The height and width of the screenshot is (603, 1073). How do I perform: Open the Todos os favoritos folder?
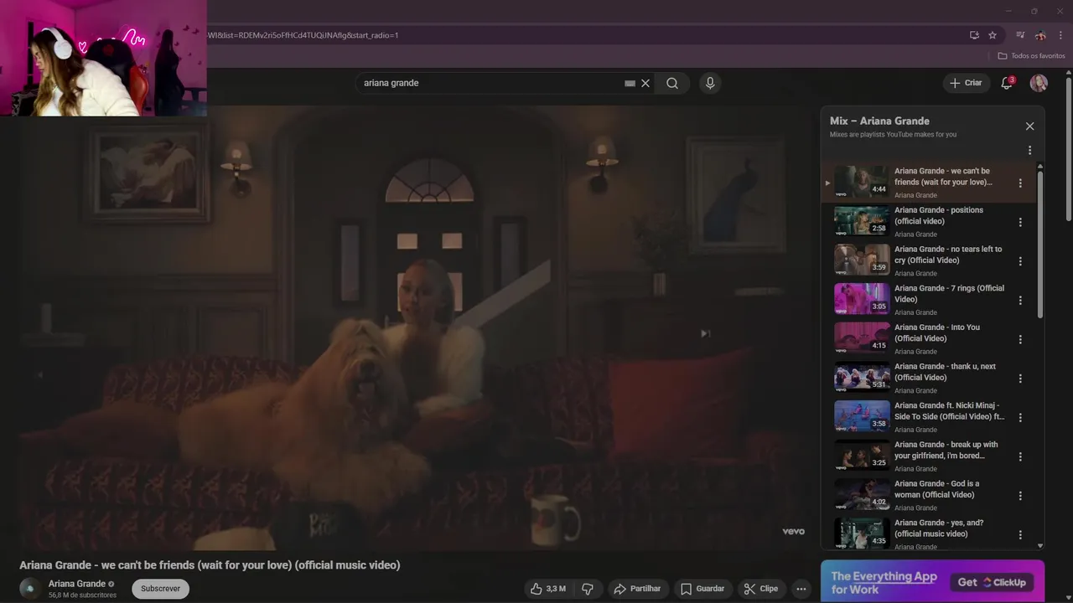tap(1031, 56)
